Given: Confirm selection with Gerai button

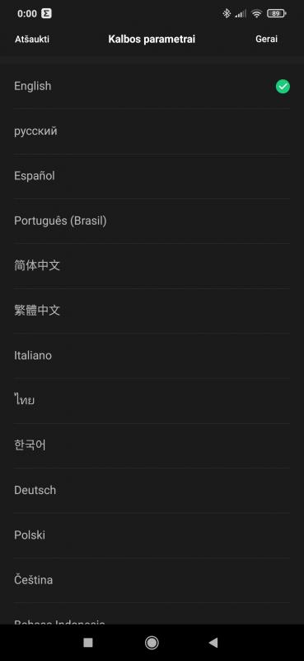Looking at the screenshot, I should [x=267, y=39].
